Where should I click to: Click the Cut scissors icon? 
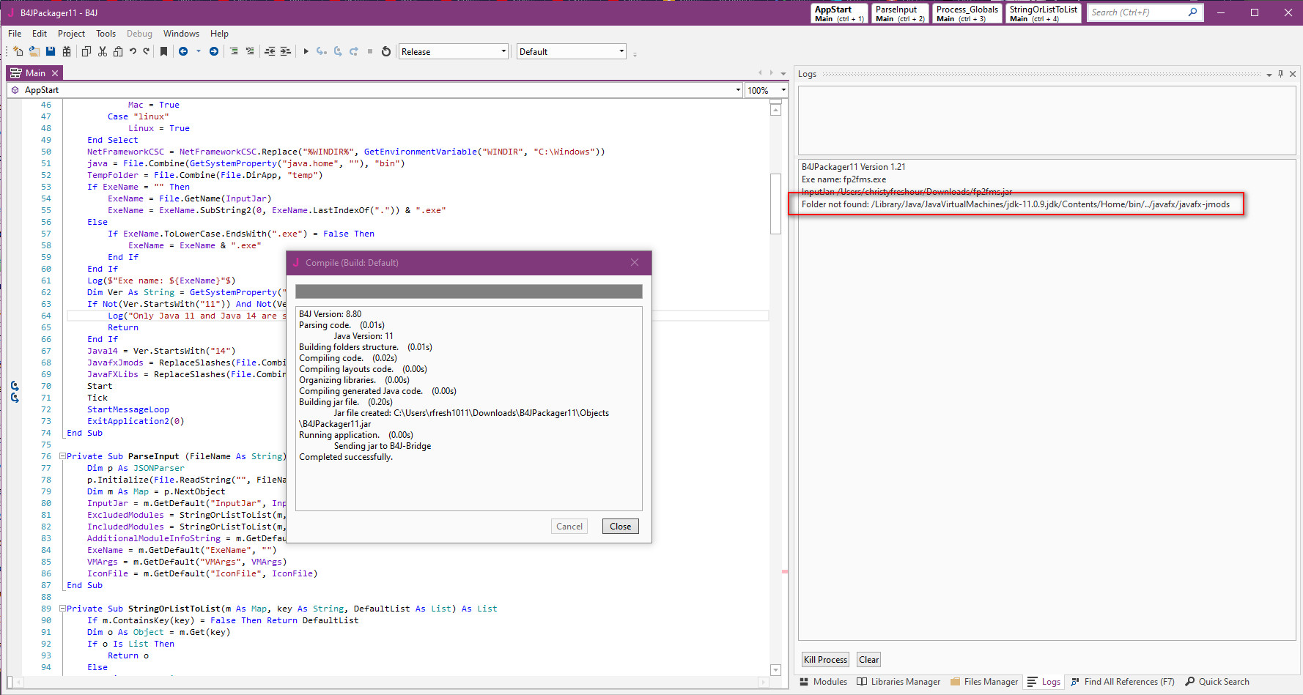click(x=103, y=51)
